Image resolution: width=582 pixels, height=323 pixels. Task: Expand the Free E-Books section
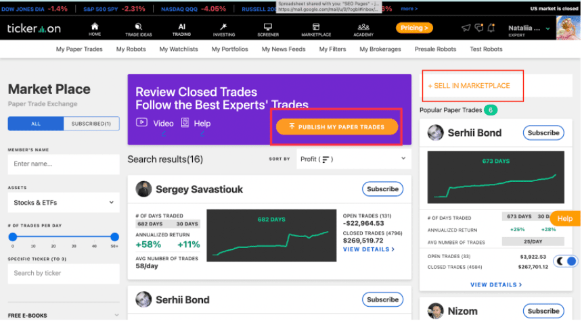click(64, 315)
